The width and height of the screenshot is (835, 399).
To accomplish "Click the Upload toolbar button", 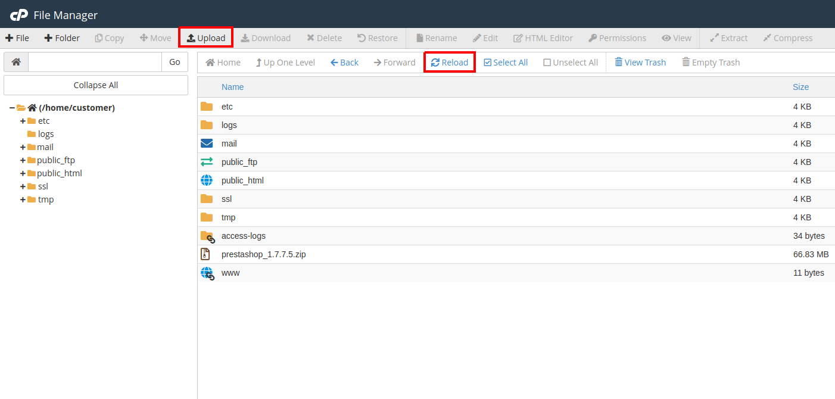I will [206, 38].
